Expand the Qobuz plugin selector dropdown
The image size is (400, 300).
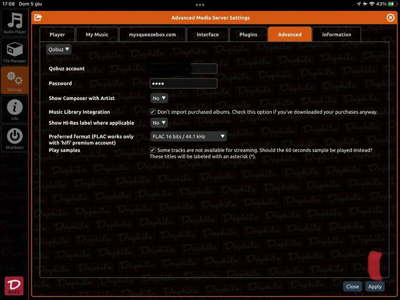[x=59, y=49]
